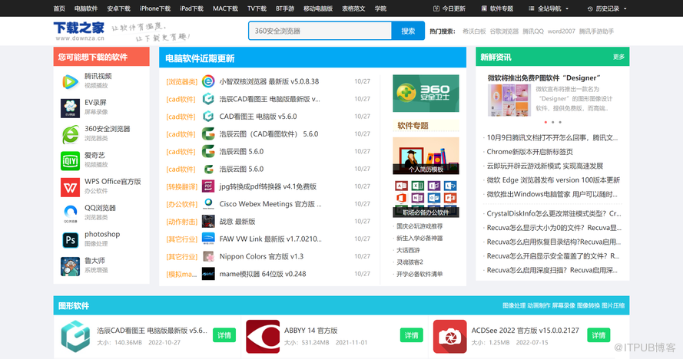Image resolution: width=683 pixels, height=359 pixels.
Task: Open 大话西游 topic link
Action: (408, 250)
